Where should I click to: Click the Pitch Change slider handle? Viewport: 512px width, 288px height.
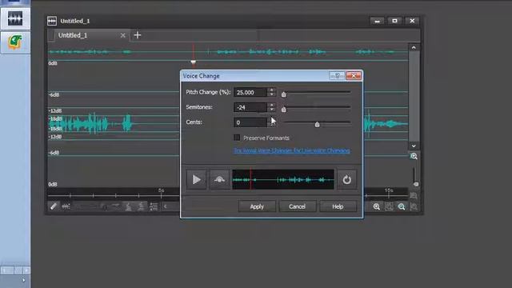coord(284,94)
